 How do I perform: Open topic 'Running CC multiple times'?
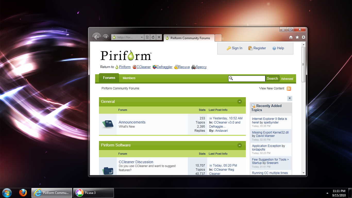270,173
